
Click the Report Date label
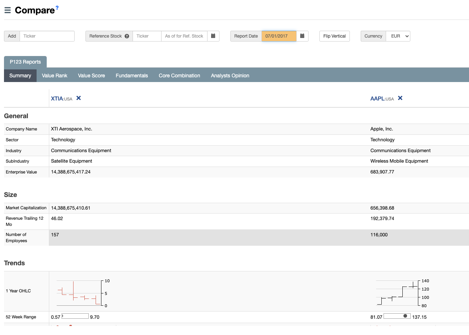[246, 36]
